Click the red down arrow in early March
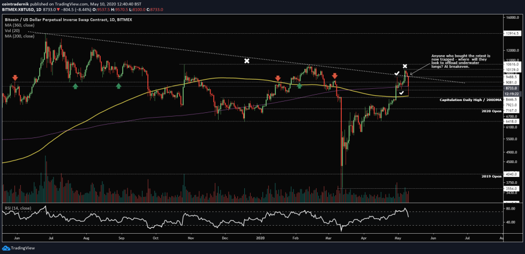Viewport: 525px width, 254px height. [x=335, y=76]
